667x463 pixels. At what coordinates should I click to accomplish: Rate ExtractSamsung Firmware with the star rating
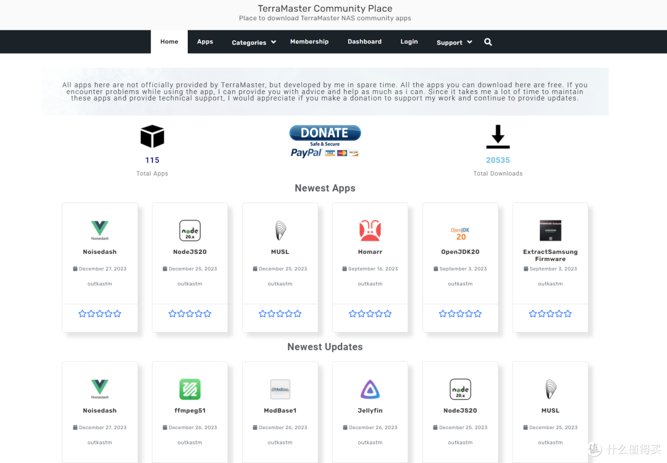(550, 314)
